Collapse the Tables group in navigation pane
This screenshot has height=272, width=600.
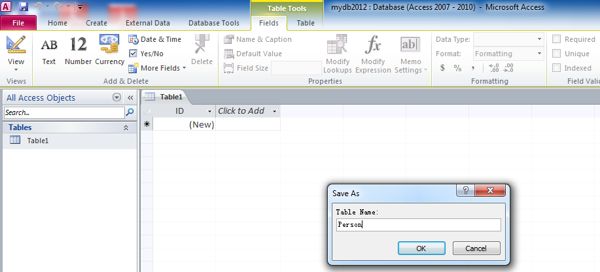(126, 128)
